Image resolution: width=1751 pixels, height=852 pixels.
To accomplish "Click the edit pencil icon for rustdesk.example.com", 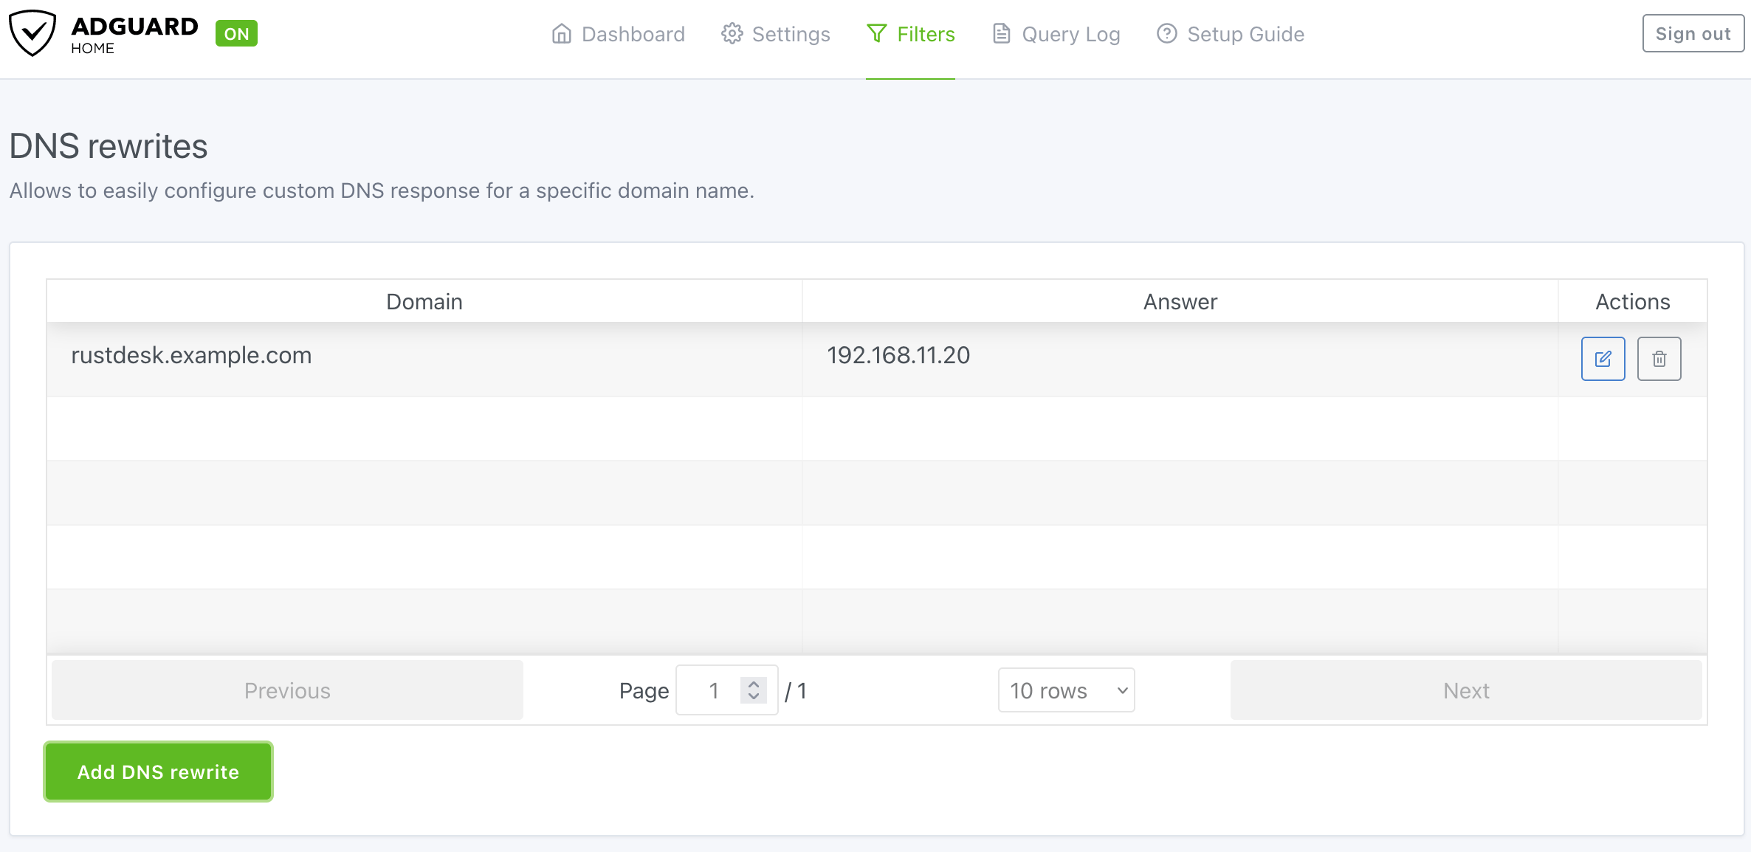I will [1603, 359].
